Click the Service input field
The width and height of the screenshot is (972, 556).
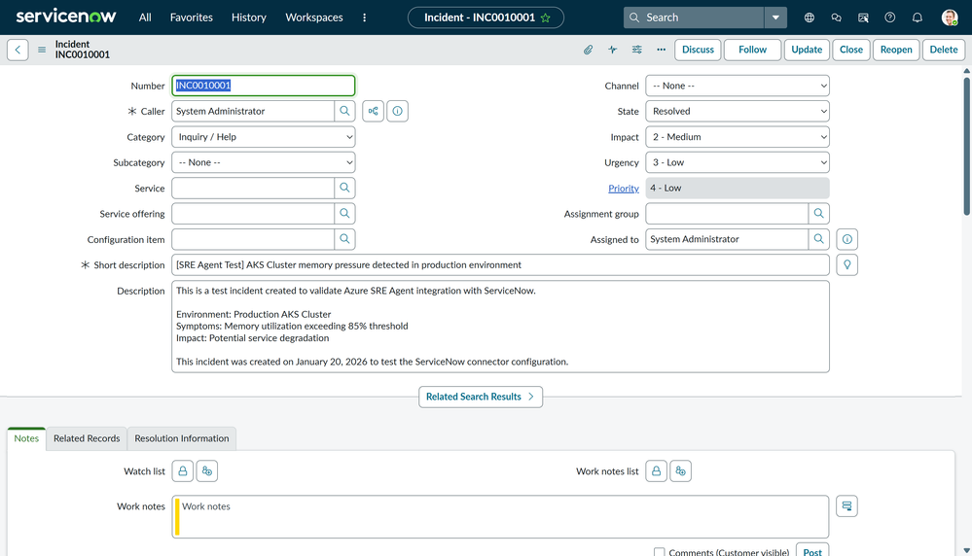253,188
